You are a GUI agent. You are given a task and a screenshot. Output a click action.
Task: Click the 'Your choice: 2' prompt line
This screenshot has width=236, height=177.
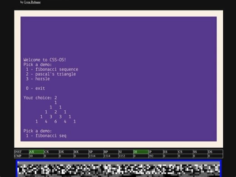(40, 98)
